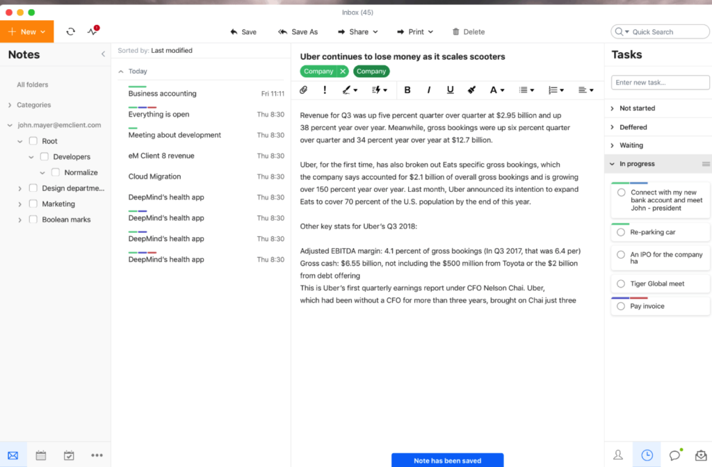Open the highlight pen tool dropdown
The width and height of the screenshot is (712, 467).
click(350, 90)
